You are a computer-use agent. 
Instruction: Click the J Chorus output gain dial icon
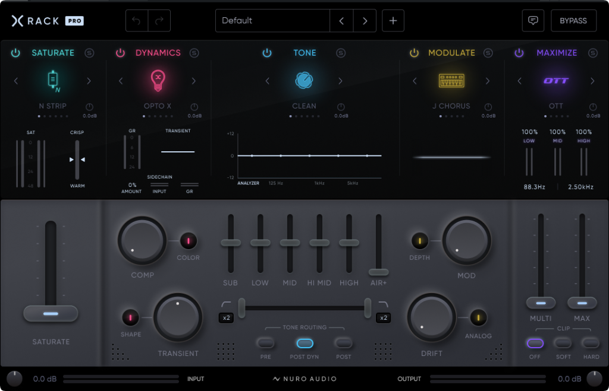[488, 107]
